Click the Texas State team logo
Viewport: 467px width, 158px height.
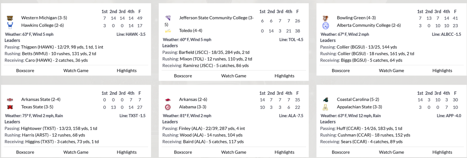pyautogui.click(x=10, y=107)
